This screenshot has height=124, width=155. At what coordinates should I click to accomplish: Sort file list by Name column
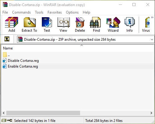(8, 48)
